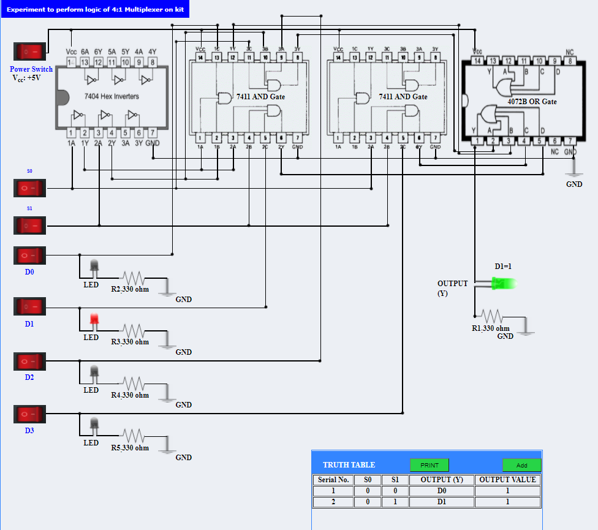The width and height of the screenshot is (598, 530).
Task: Toggle the S0 select switch
Action: point(30,188)
